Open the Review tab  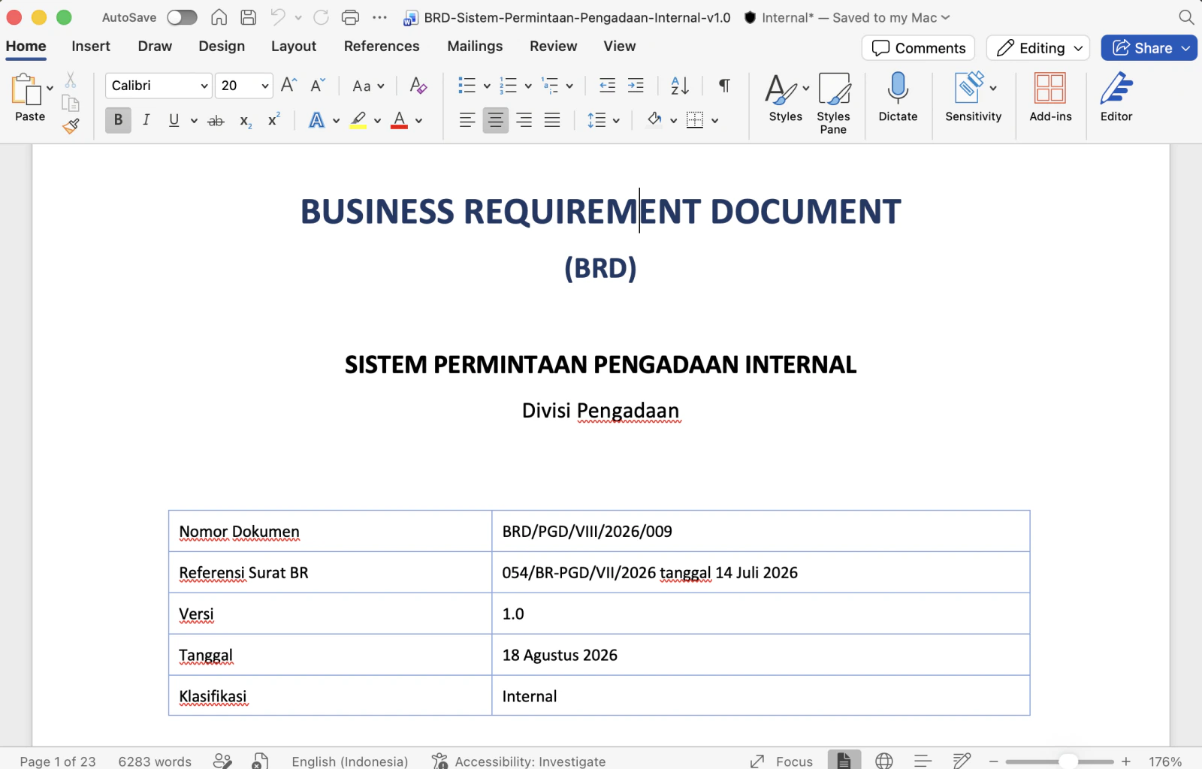pyautogui.click(x=553, y=47)
